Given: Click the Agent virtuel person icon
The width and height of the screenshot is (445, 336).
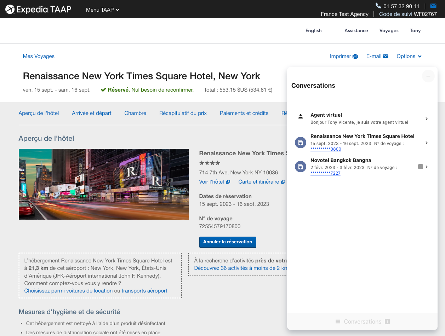Looking at the screenshot, I should pos(301,116).
